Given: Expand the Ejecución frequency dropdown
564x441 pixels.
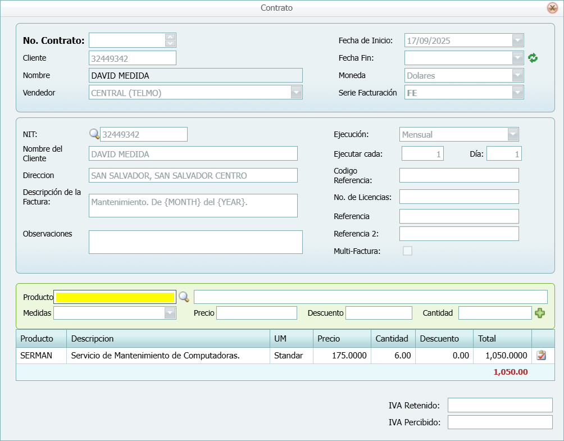Looking at the screenshot, I should (512, 134).
